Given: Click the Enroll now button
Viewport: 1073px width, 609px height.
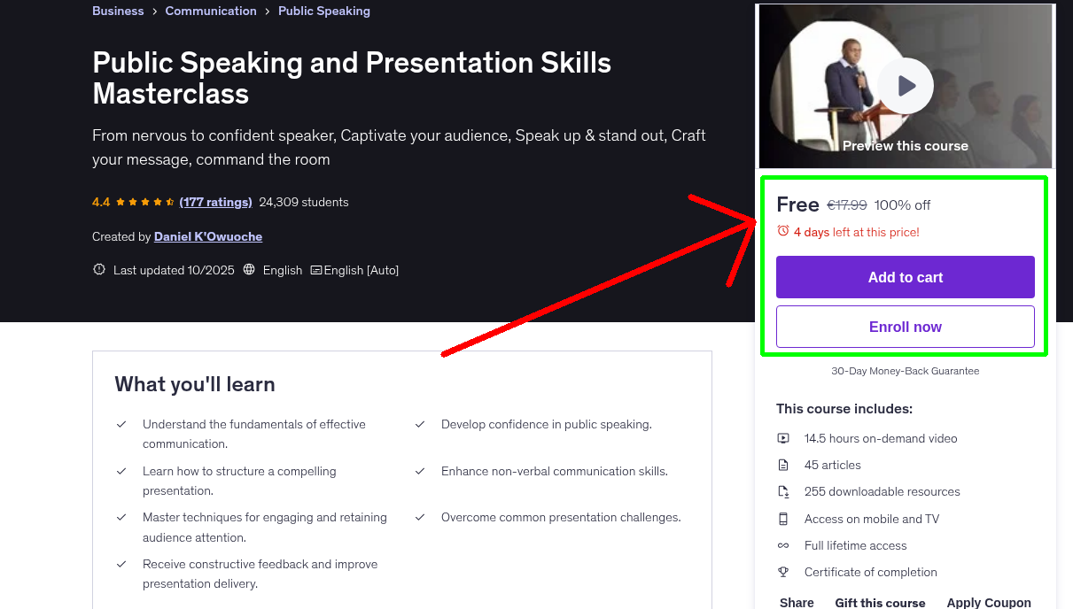Looking at the screenshot, I should (x=905, y=327).
